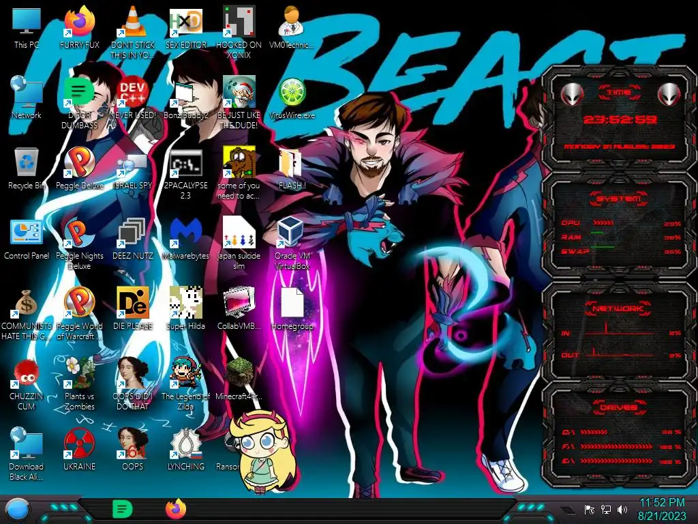Open the green notes app pinned to taskbar
Viewport: 698px width, 524px height.
point(122,509)
